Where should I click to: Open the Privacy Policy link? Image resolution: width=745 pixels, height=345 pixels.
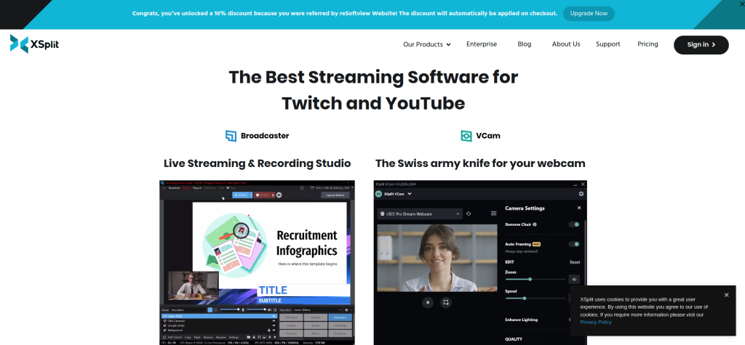[x=596, y=322]
